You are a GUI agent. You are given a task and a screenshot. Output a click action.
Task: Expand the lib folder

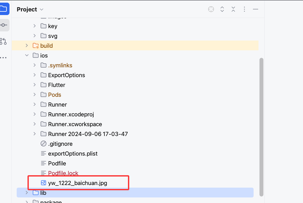(x=27, y=193)
